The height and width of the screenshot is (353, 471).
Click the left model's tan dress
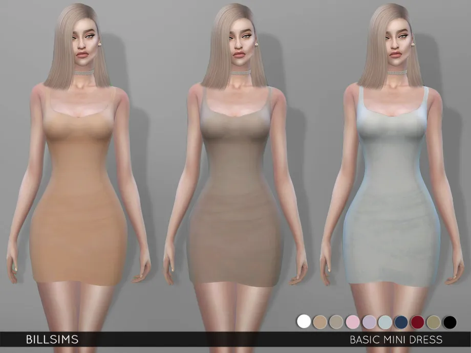click(x=77, y=205)
